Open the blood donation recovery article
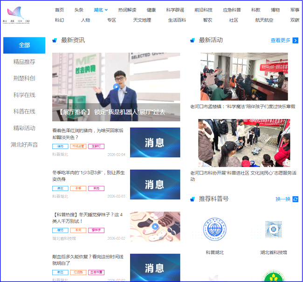 [88, 260]
